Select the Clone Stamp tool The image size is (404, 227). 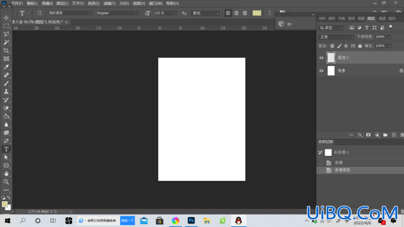click(6, 92)
